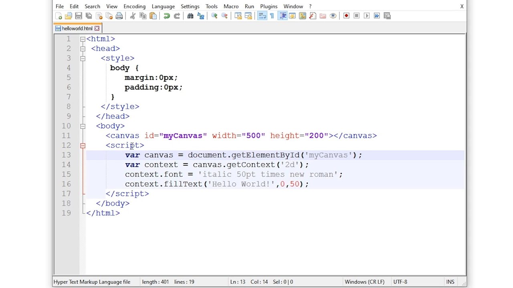
Task: Click the Close All documents icon
Action: point(109,16)
